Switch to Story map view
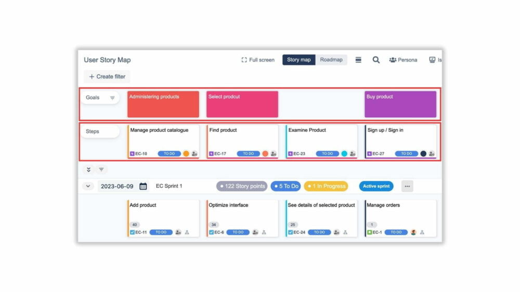Screen dimensions: 520x292 [x=298, y=60]
